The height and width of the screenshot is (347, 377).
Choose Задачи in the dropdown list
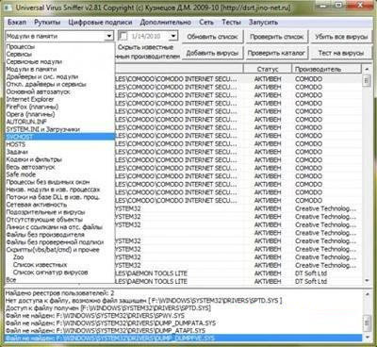[x=59, y=152]
